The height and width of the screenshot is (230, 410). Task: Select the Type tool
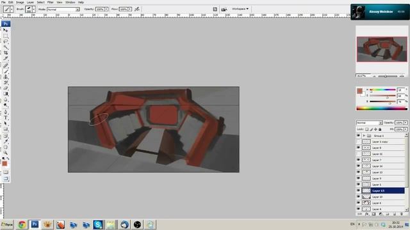6,118
